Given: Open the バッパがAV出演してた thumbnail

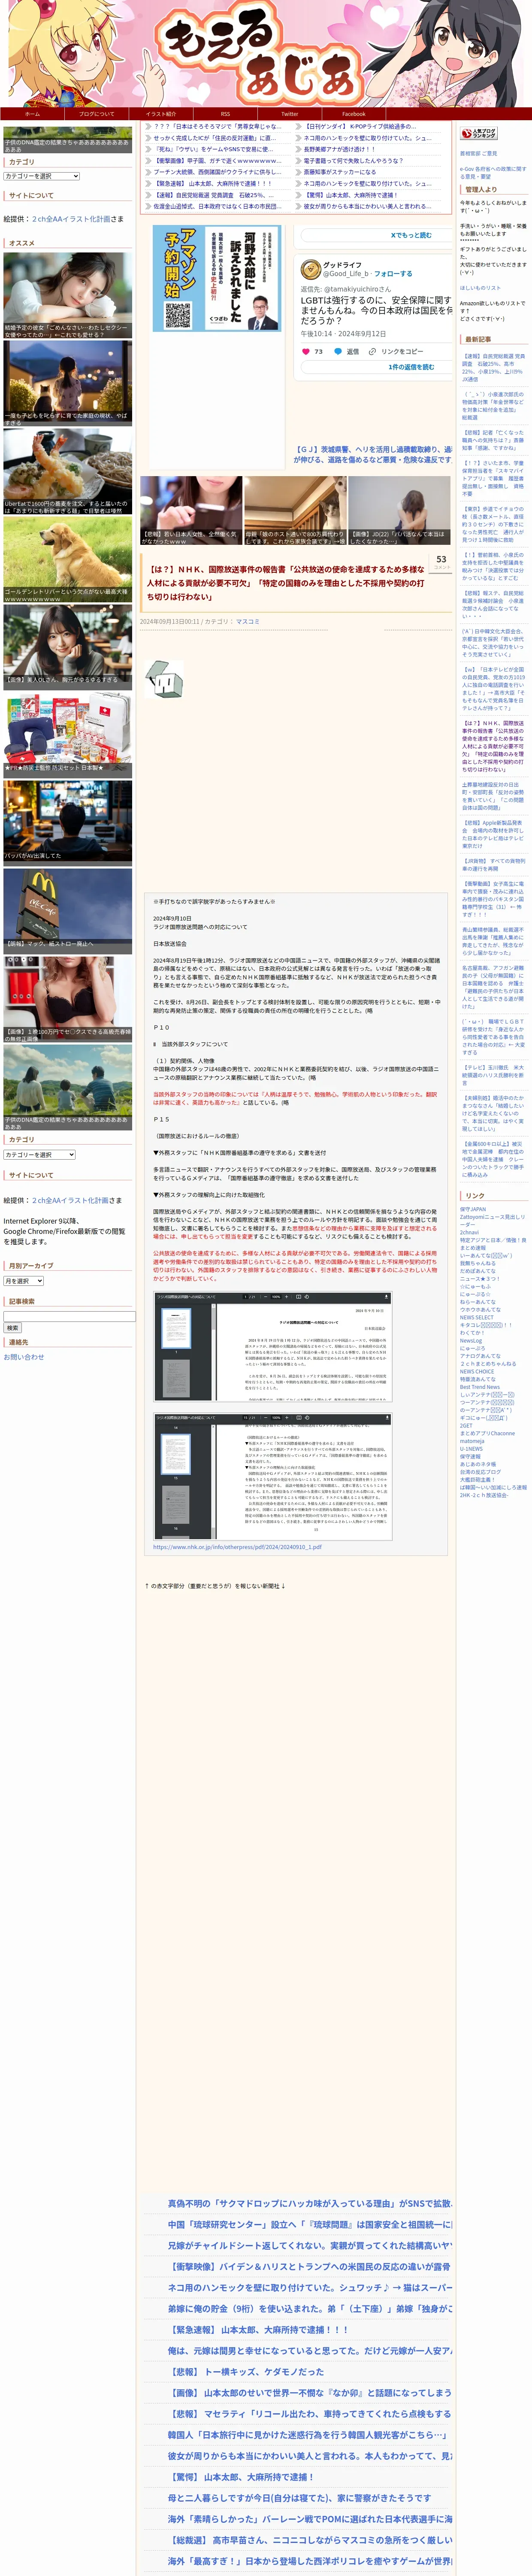Looking at the screenshot, I should (67, 822).
